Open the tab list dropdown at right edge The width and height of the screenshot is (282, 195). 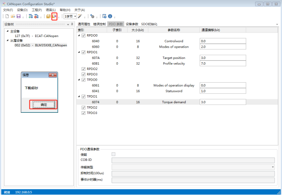(277, 24)
